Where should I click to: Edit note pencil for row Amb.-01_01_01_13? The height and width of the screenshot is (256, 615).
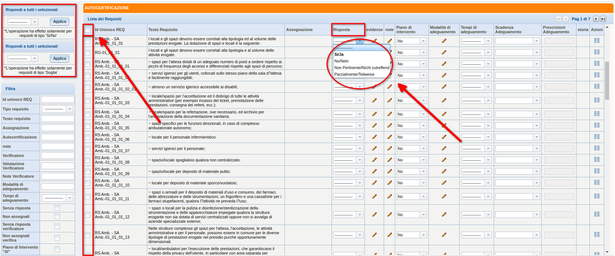(389, 235)
